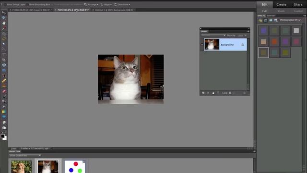Show Filters in the Effects panel
The image size is (307, 173).
[260, 20]
